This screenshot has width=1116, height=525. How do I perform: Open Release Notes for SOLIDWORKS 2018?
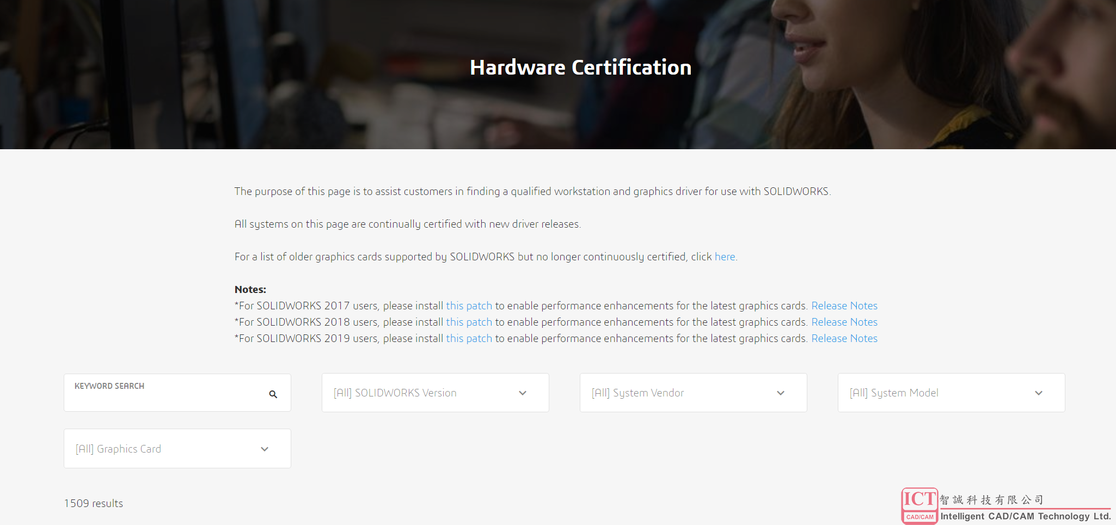pos(844,322)
